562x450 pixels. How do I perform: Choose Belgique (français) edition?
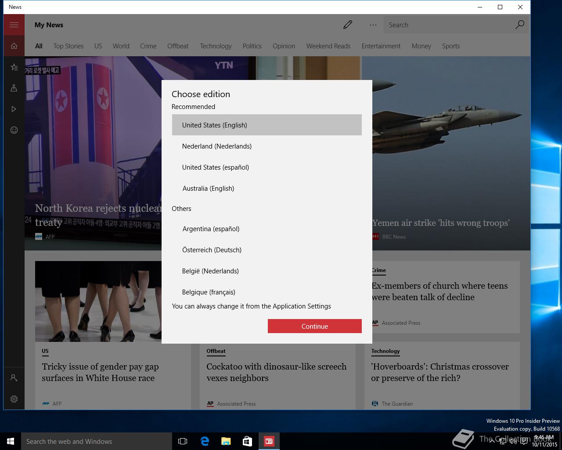coord(267,291)
